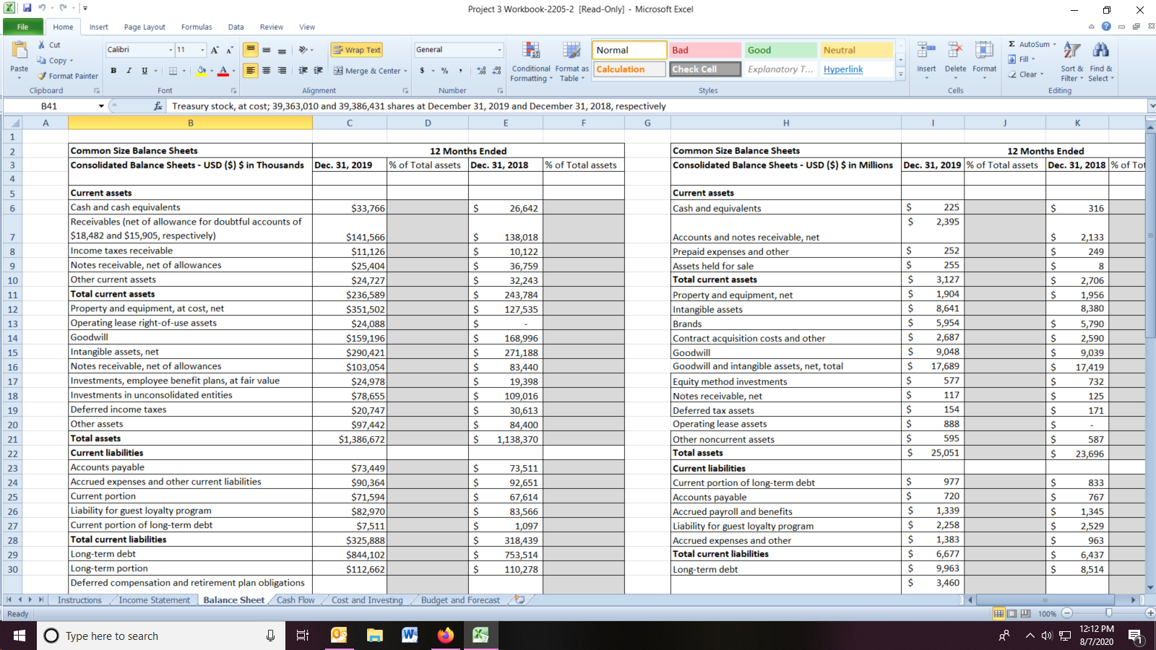Open the Calibri font dropdown
The width and height of the screenshot is (1156, 650).
click(167, 49)
